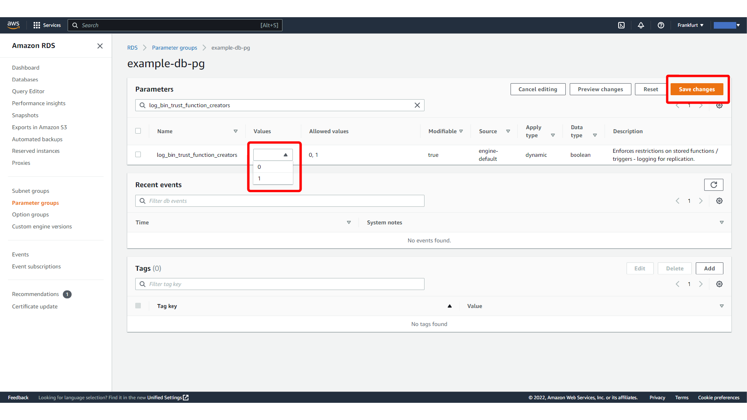Go to previous page of Tags

[677, 284]
